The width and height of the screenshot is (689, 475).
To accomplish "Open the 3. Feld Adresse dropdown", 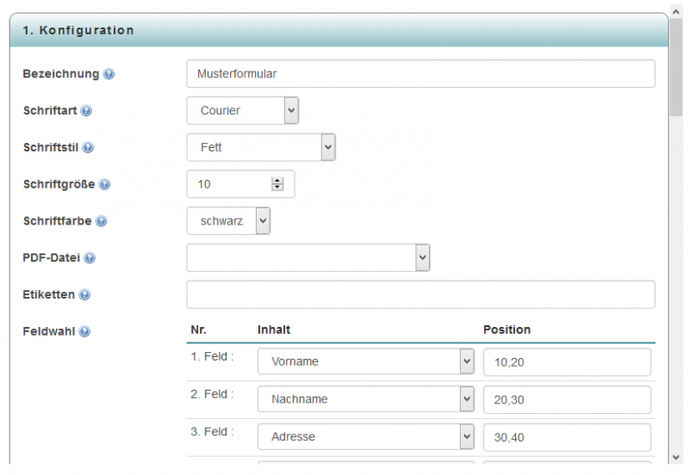I will 366,436.
